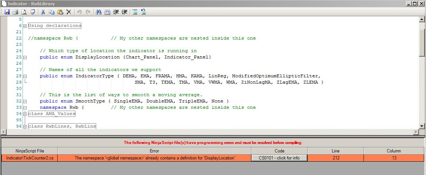Viewport: 426px width, 175px height.
Task: Print the code using the printer icon
Action: 15,12
